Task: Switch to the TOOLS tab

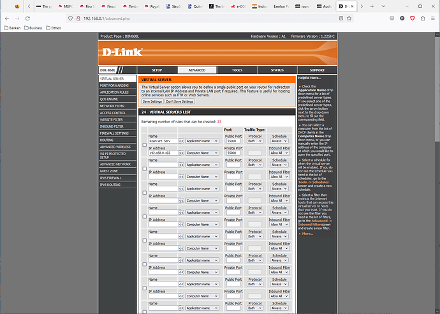Action: (237, 70)
